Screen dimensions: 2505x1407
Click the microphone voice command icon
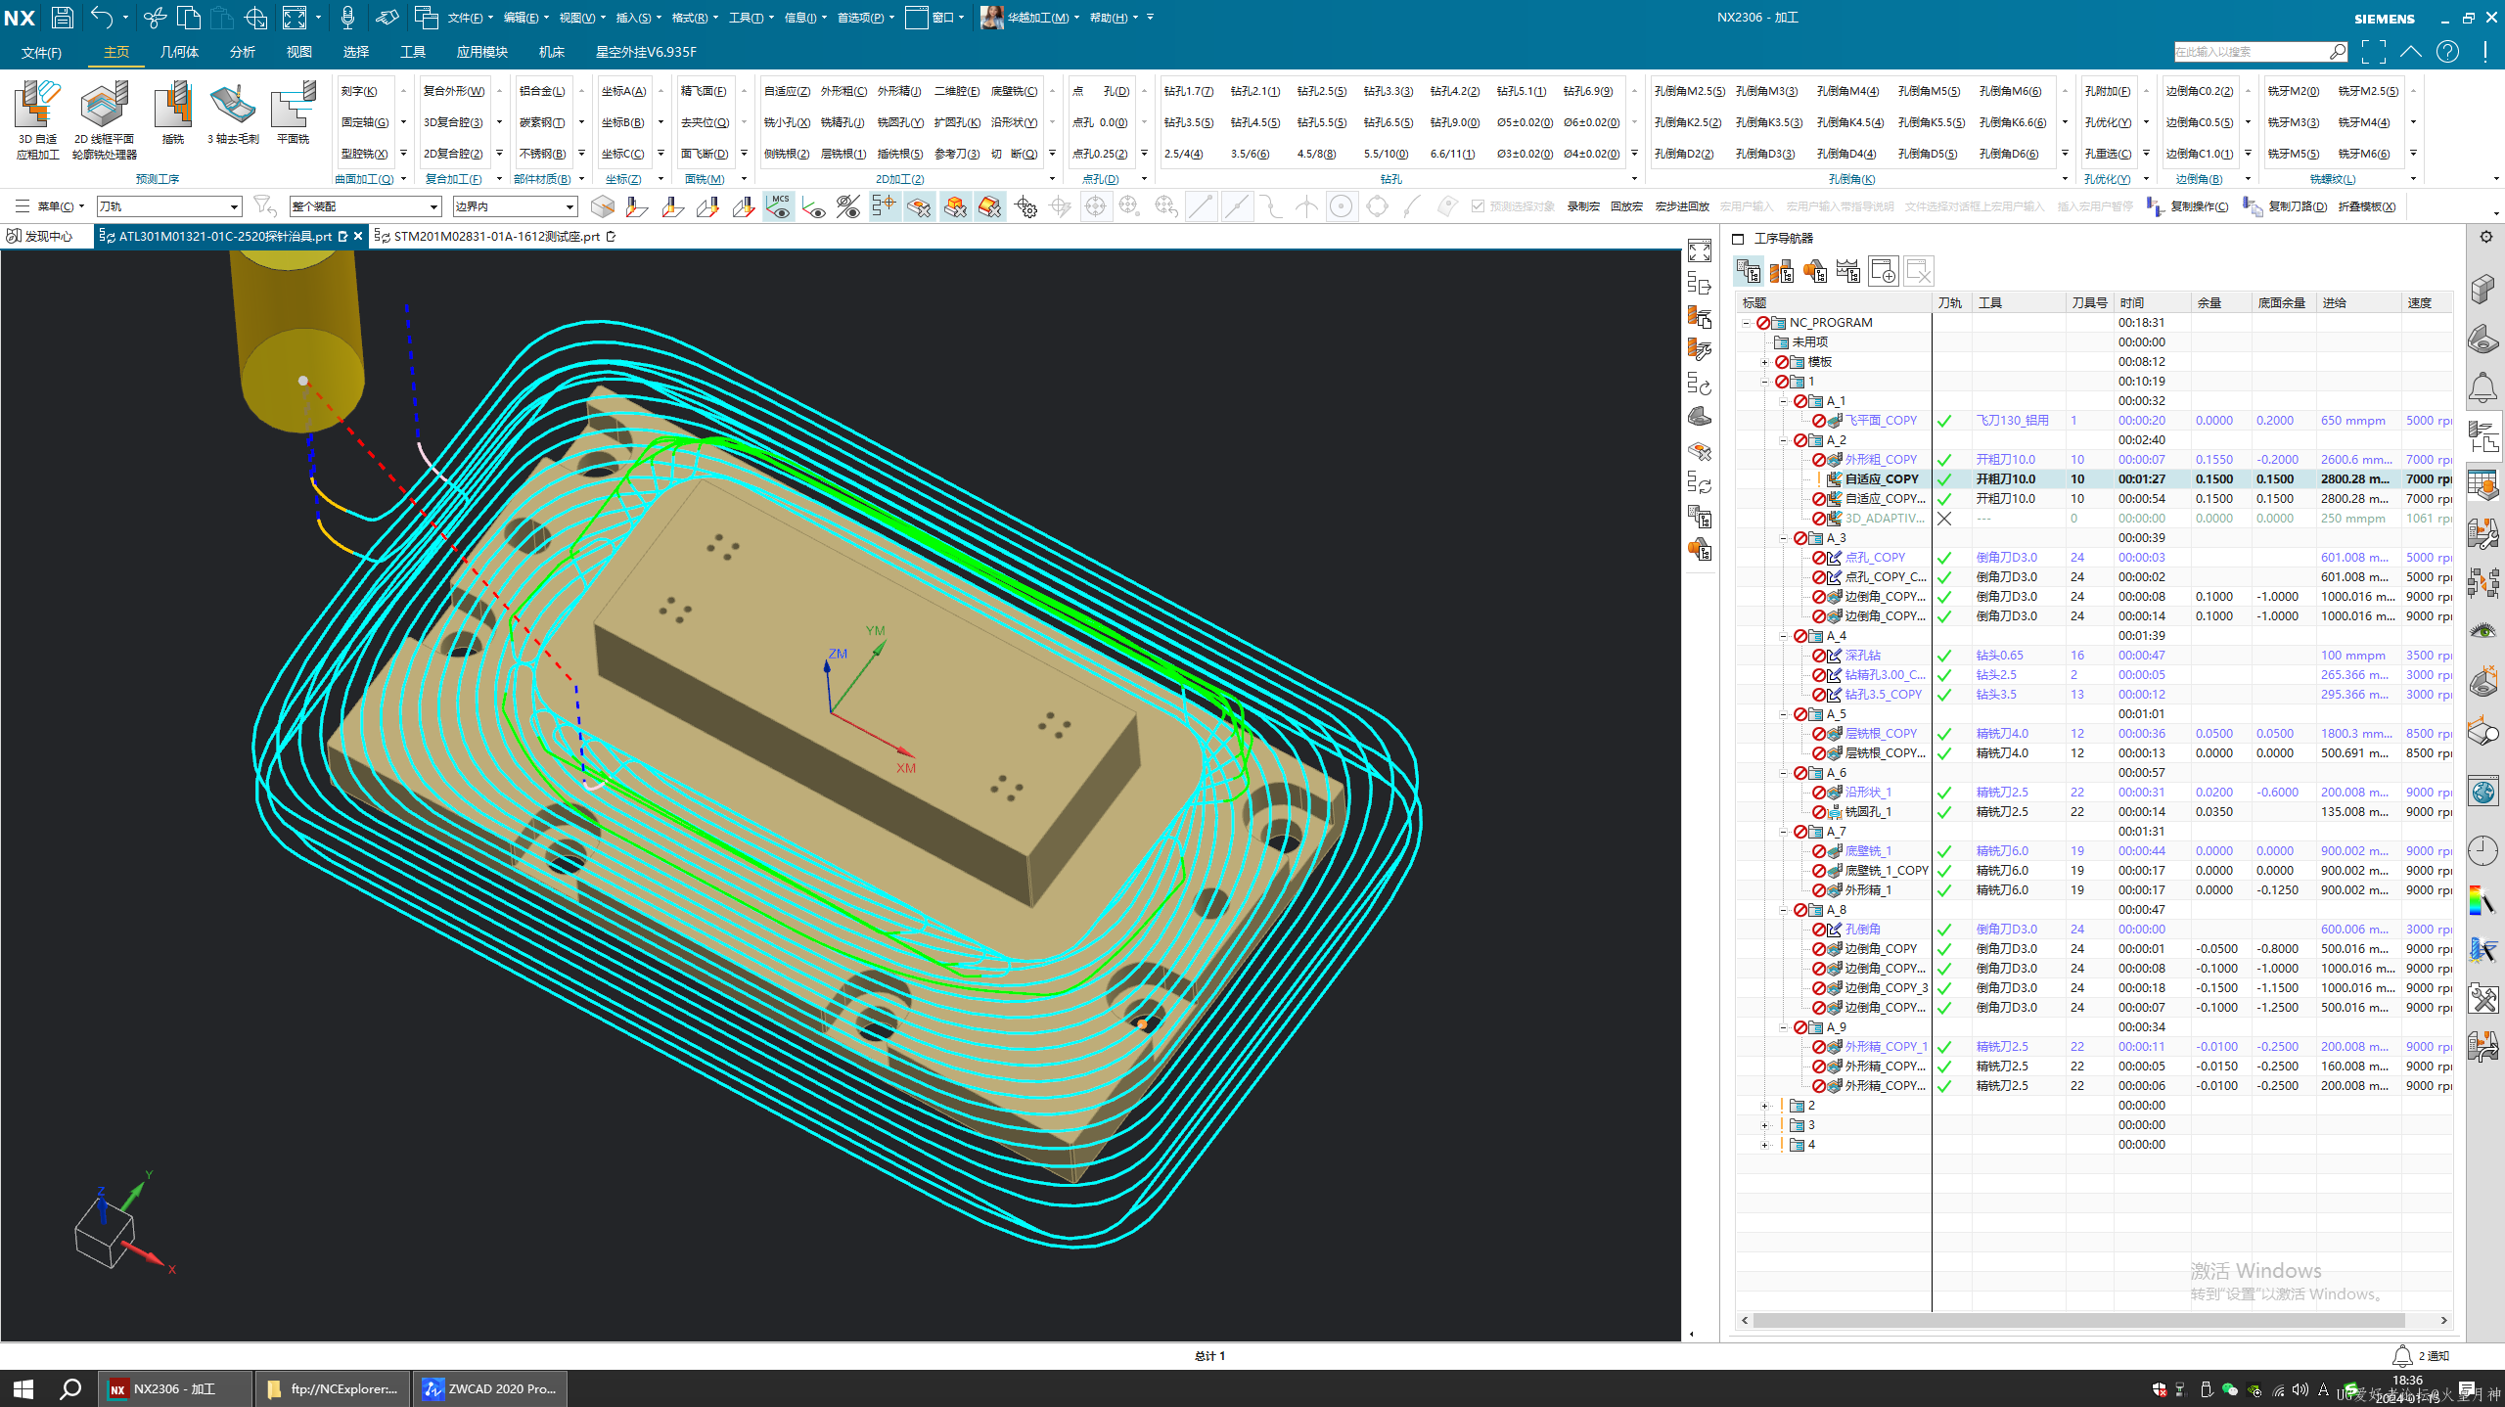(347, 17)
